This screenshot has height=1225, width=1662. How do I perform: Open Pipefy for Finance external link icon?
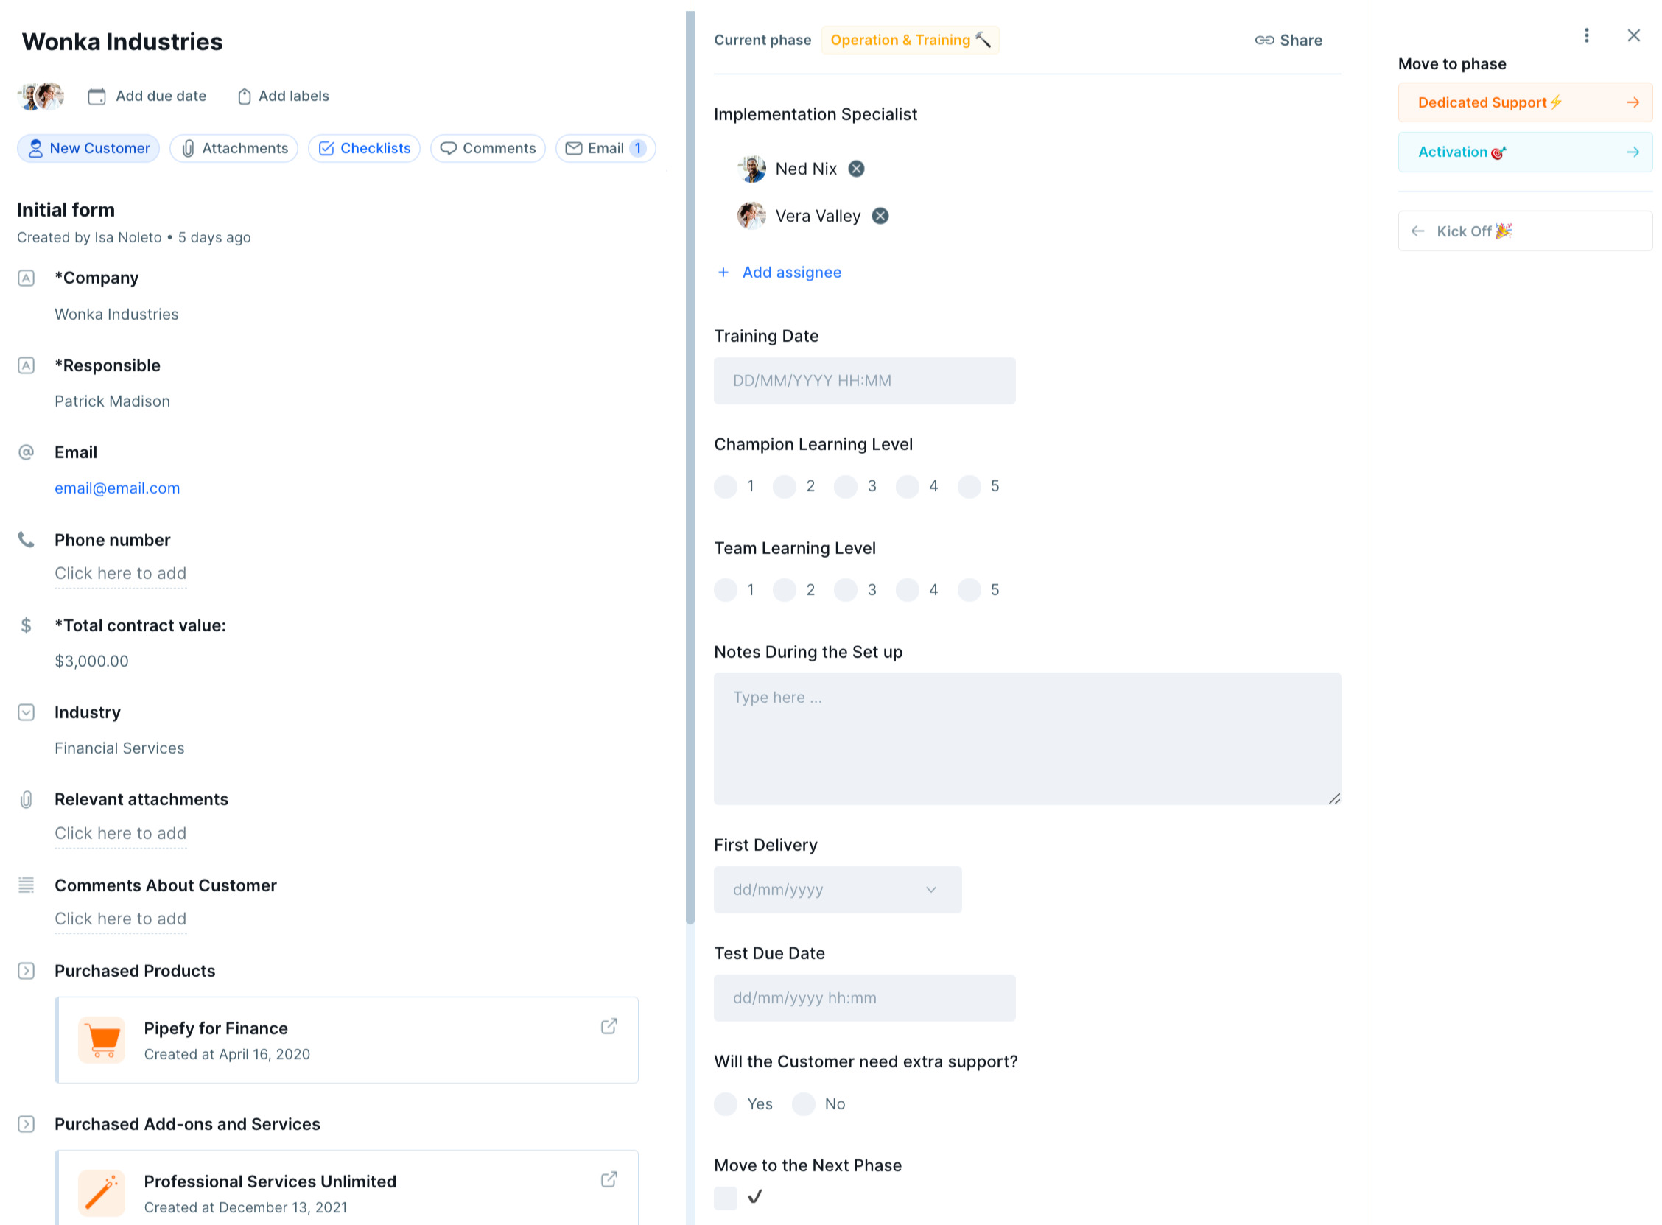click(609, 1026)
